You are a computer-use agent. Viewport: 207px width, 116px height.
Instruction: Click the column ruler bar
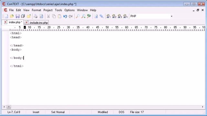click(x=103, y=28)
